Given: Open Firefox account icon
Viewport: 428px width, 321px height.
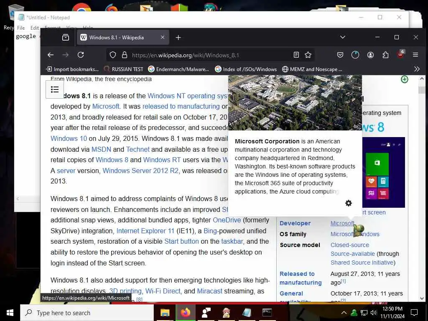Looking at the screenshot, I should coord(370,55).
